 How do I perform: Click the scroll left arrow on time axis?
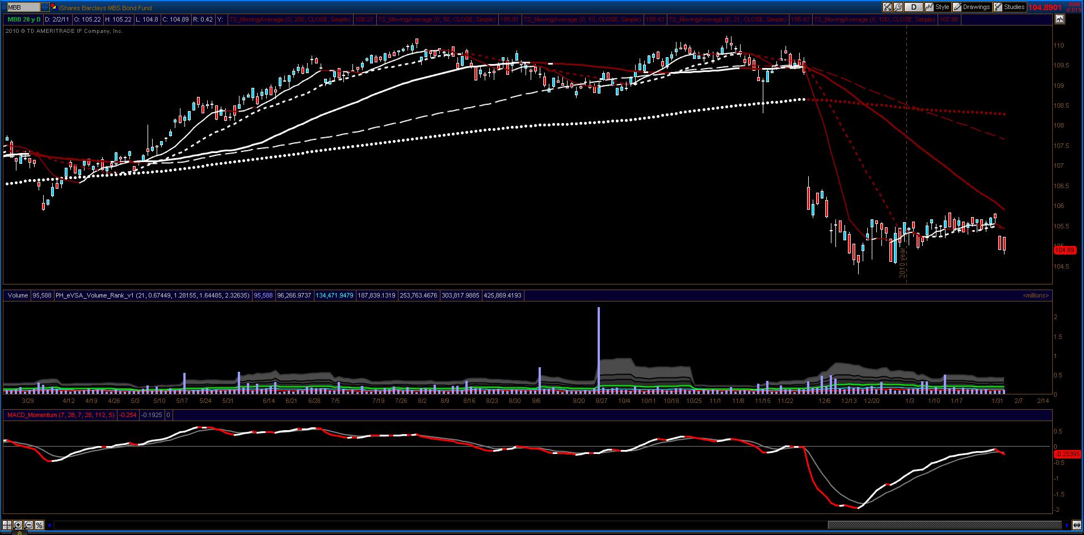(51, 525)
